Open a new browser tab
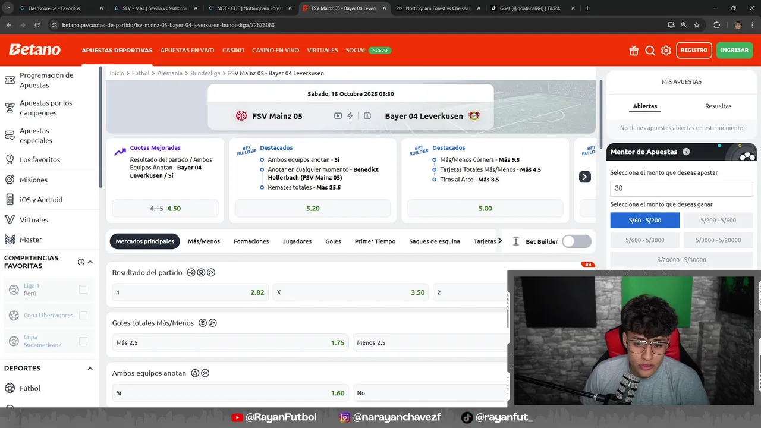 click(x=587, y=8)
